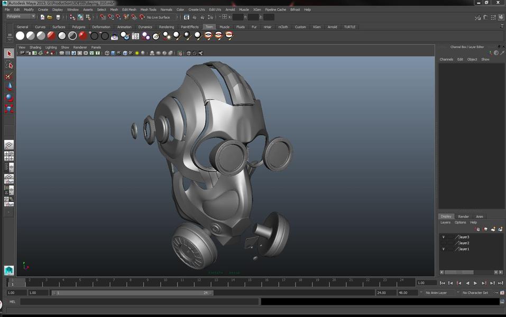
Task: Switch to four view layout
Action: (9, 156)
